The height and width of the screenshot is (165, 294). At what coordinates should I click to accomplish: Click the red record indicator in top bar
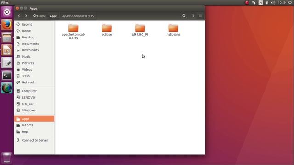(247, 2)
